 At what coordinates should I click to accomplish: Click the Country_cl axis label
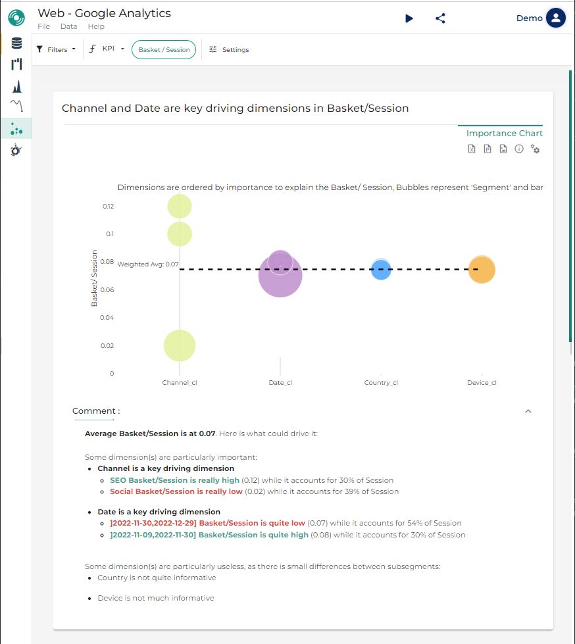381,382
